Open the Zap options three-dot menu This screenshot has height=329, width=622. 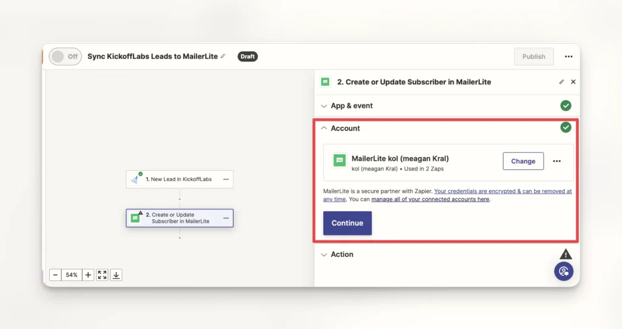tap(569, 56)
